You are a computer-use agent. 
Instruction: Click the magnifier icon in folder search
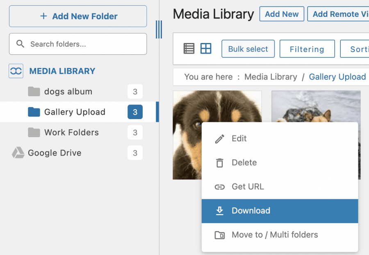click(x=20, y=44)
